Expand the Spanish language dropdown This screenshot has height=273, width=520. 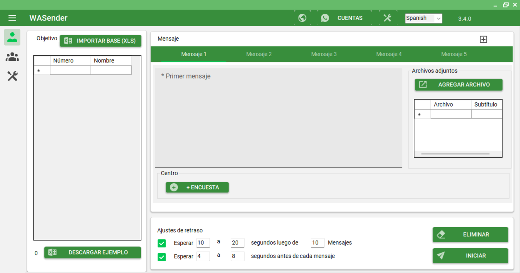pos(423,18)
